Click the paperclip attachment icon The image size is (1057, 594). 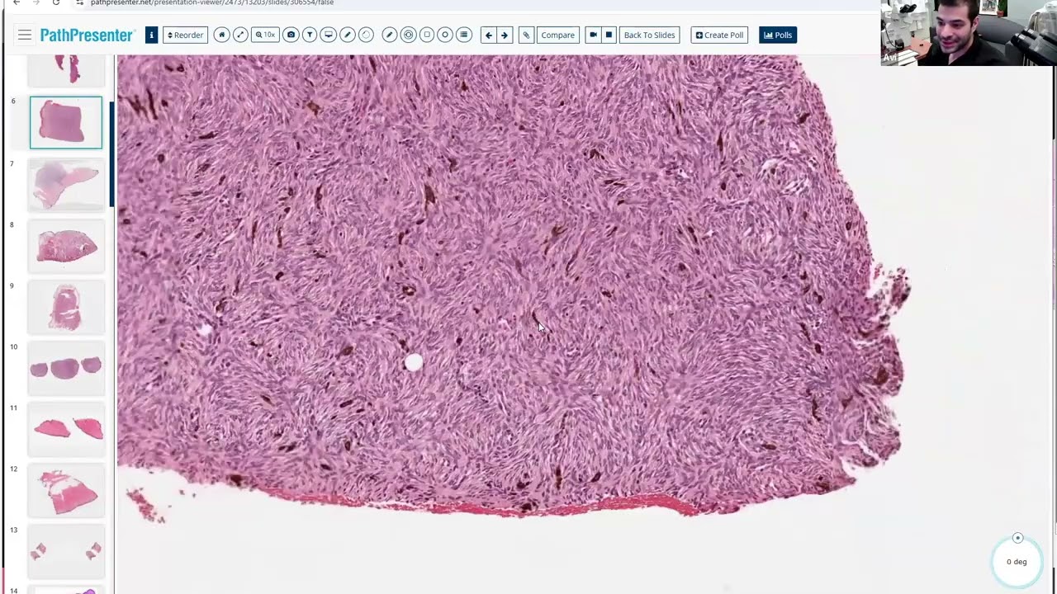pyautogui.click(x=526, y=35)
